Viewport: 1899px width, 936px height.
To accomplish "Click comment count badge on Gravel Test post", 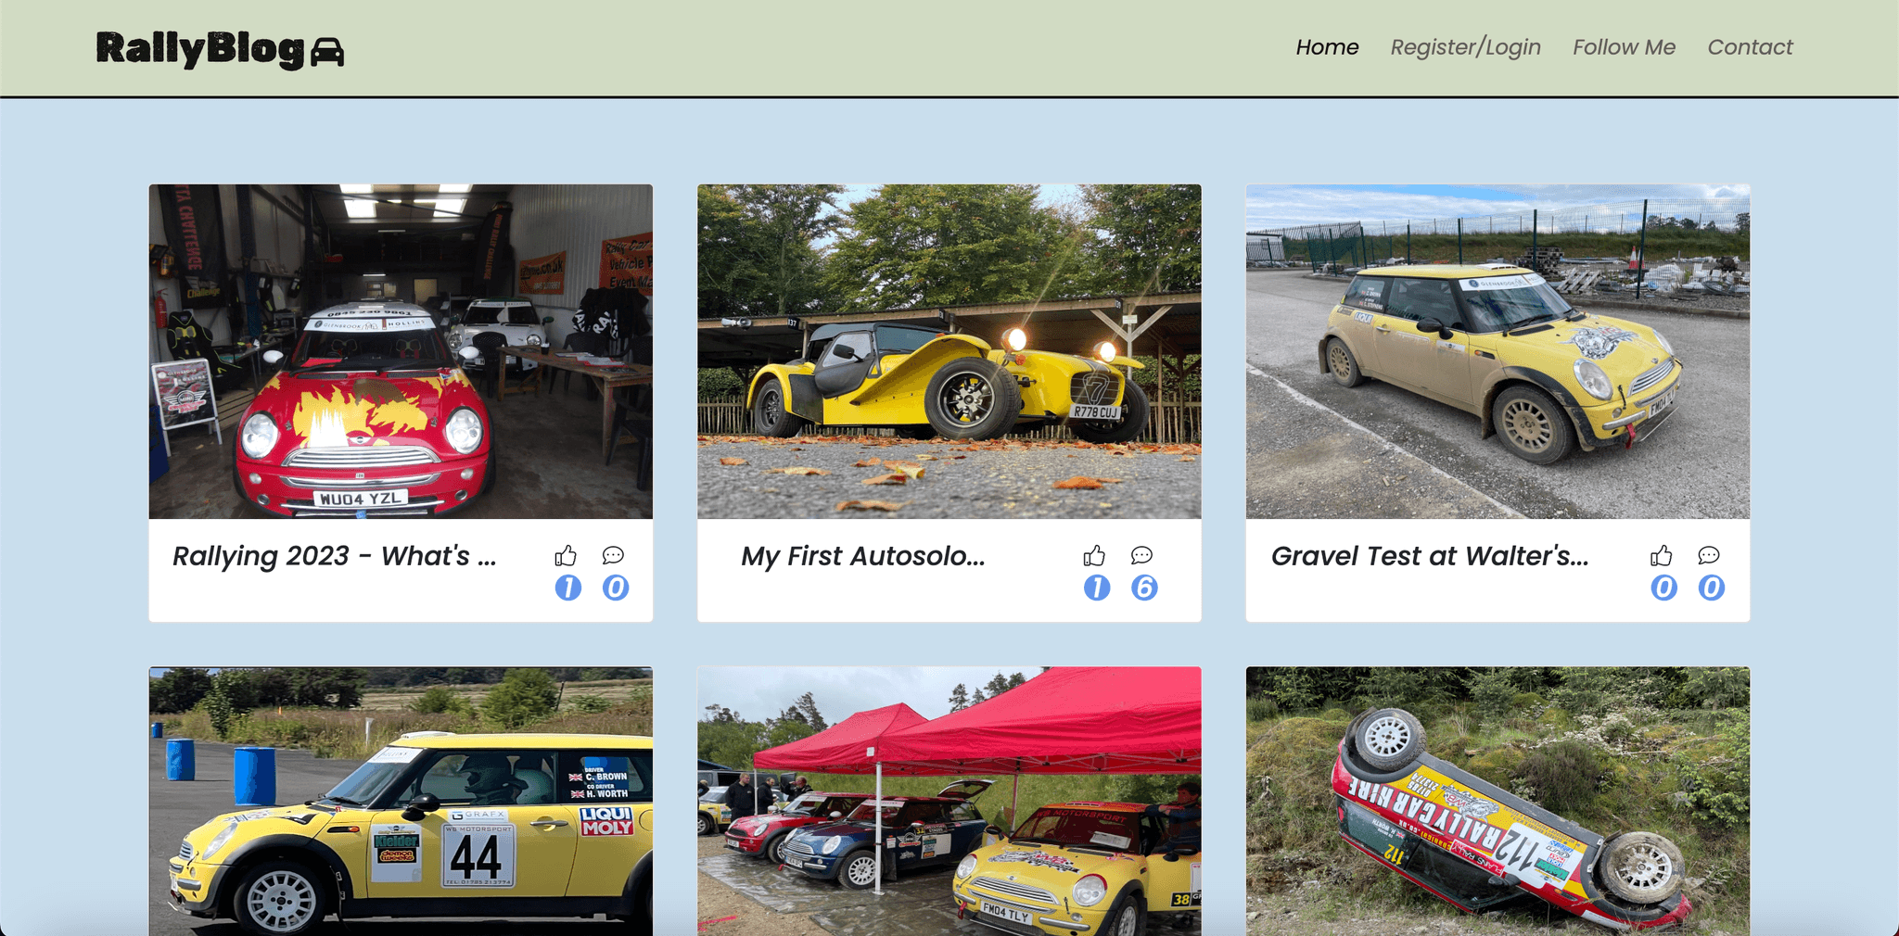I will [x=1711, y=588].
